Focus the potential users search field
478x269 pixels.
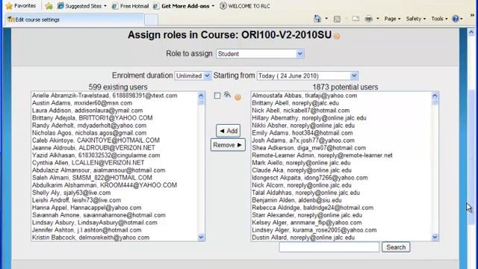[329, 247]
